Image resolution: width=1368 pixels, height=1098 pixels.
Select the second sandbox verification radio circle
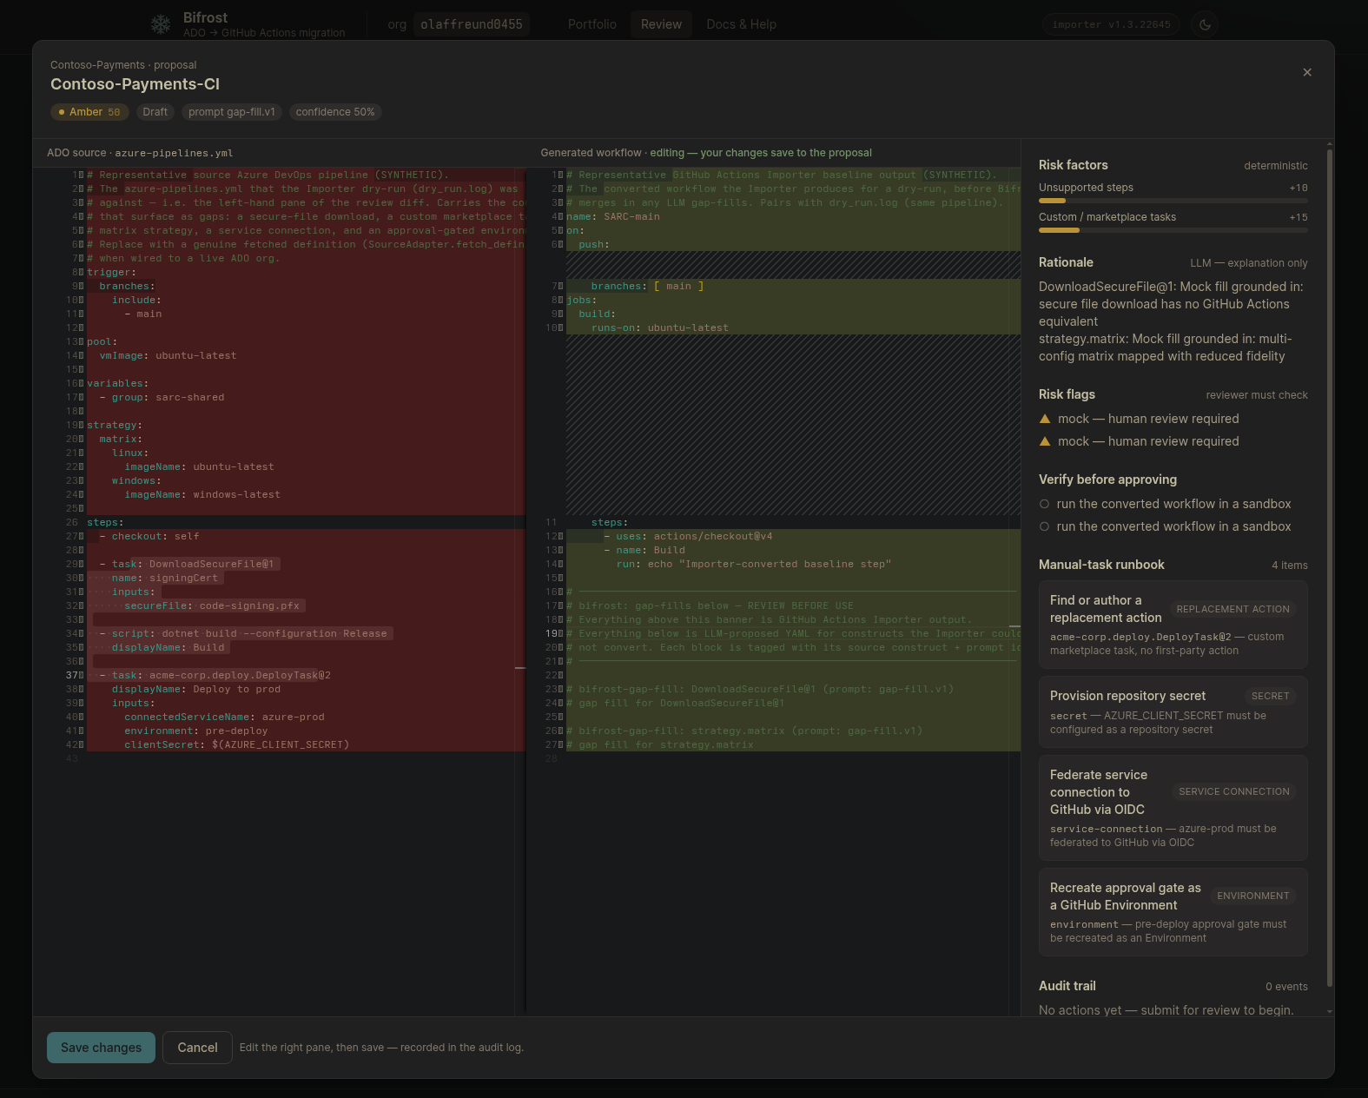[x=1044, y=526]
